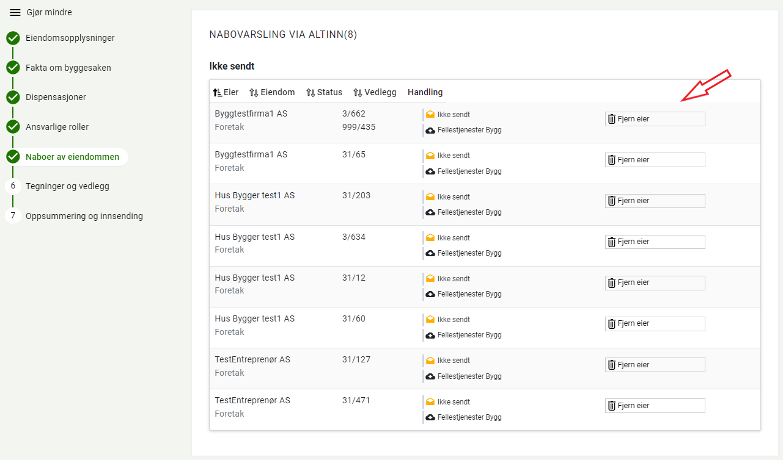Image resolution: width=783 pixels, height=460 pixels.
Task: Click the cloud attachment icon for 31/60
Action: tap(430, 335)
